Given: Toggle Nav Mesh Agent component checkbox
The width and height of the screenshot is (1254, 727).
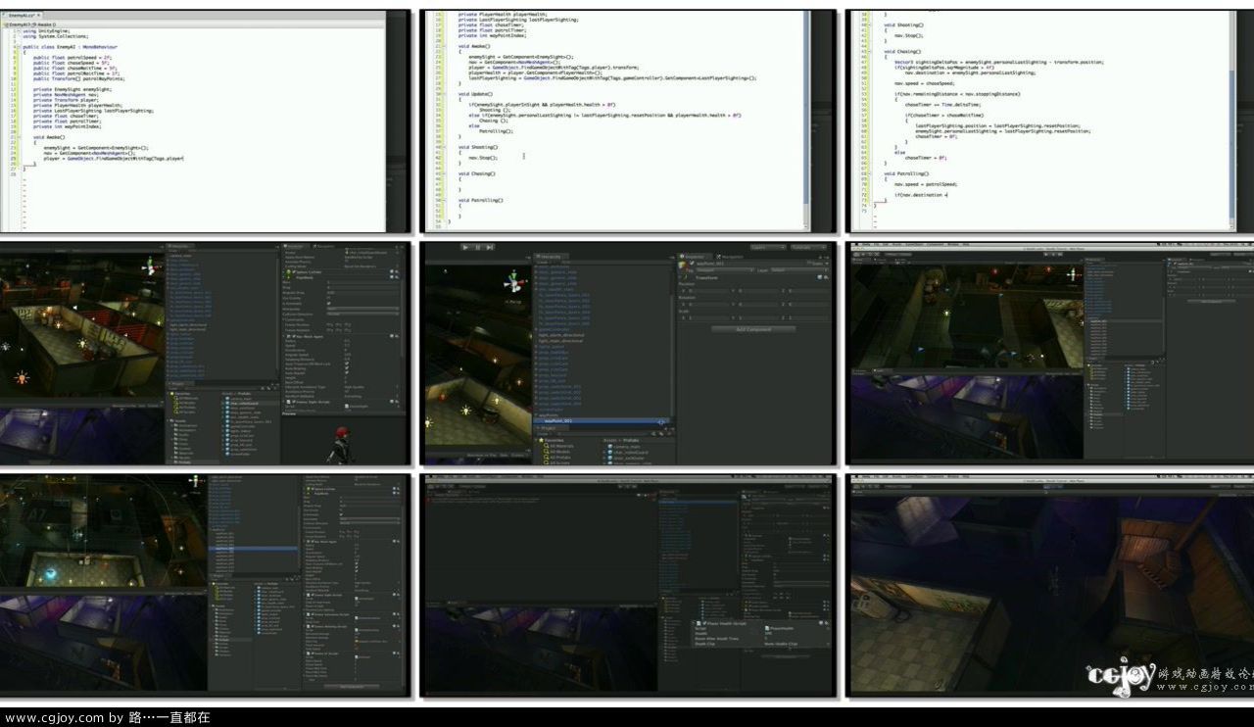Looking at the screenshot, I should pyautogui.click(x=294, y=336).
